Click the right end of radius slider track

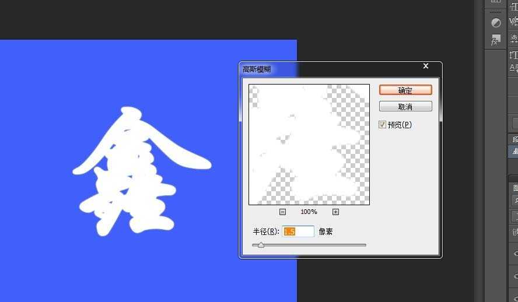[x=365, y=245]
